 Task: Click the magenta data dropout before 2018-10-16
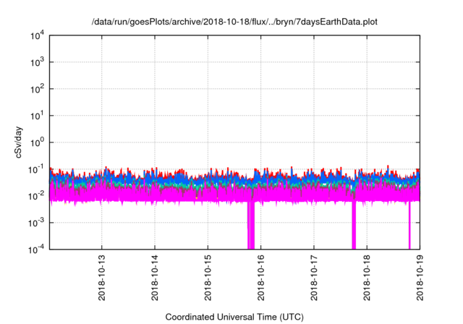pos(251,226)
